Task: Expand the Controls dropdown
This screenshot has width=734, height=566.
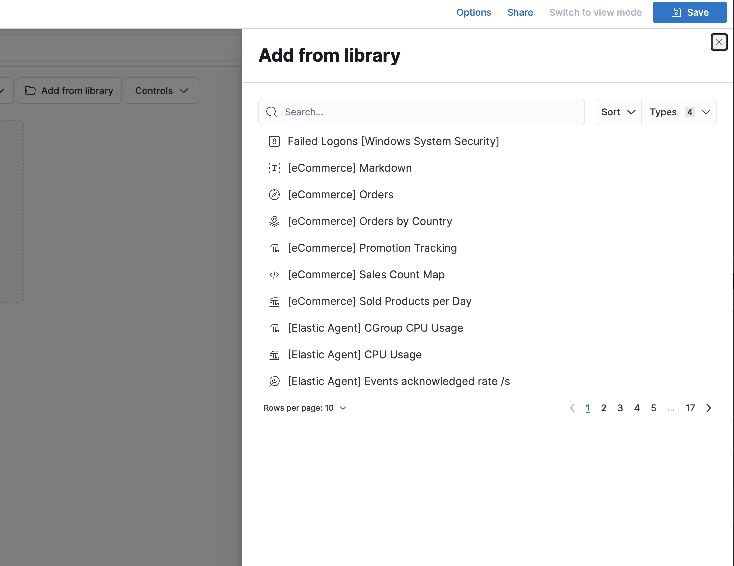Action: point(162,90)
